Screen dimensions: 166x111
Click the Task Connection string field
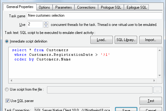[72, 109]
